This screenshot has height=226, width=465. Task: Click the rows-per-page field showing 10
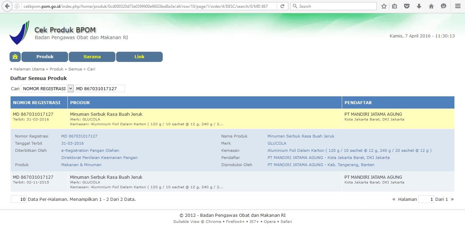(19, 199)
